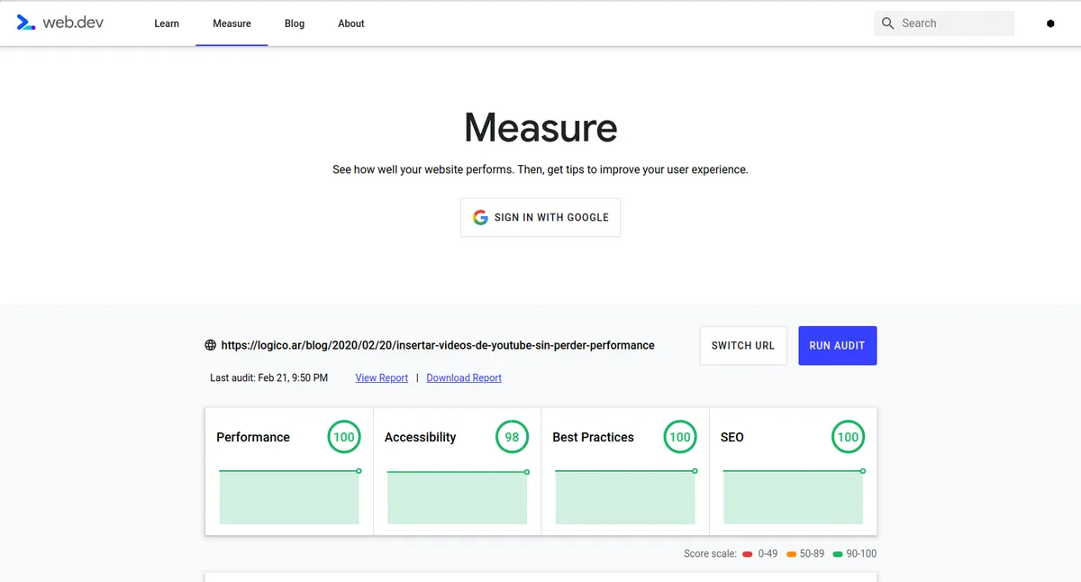
Task: Open the View Report link
Action: pyautogui.click(x=382, y=378)
